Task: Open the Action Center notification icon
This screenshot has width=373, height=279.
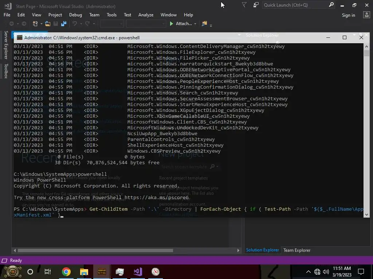Action: pos(361,272)
